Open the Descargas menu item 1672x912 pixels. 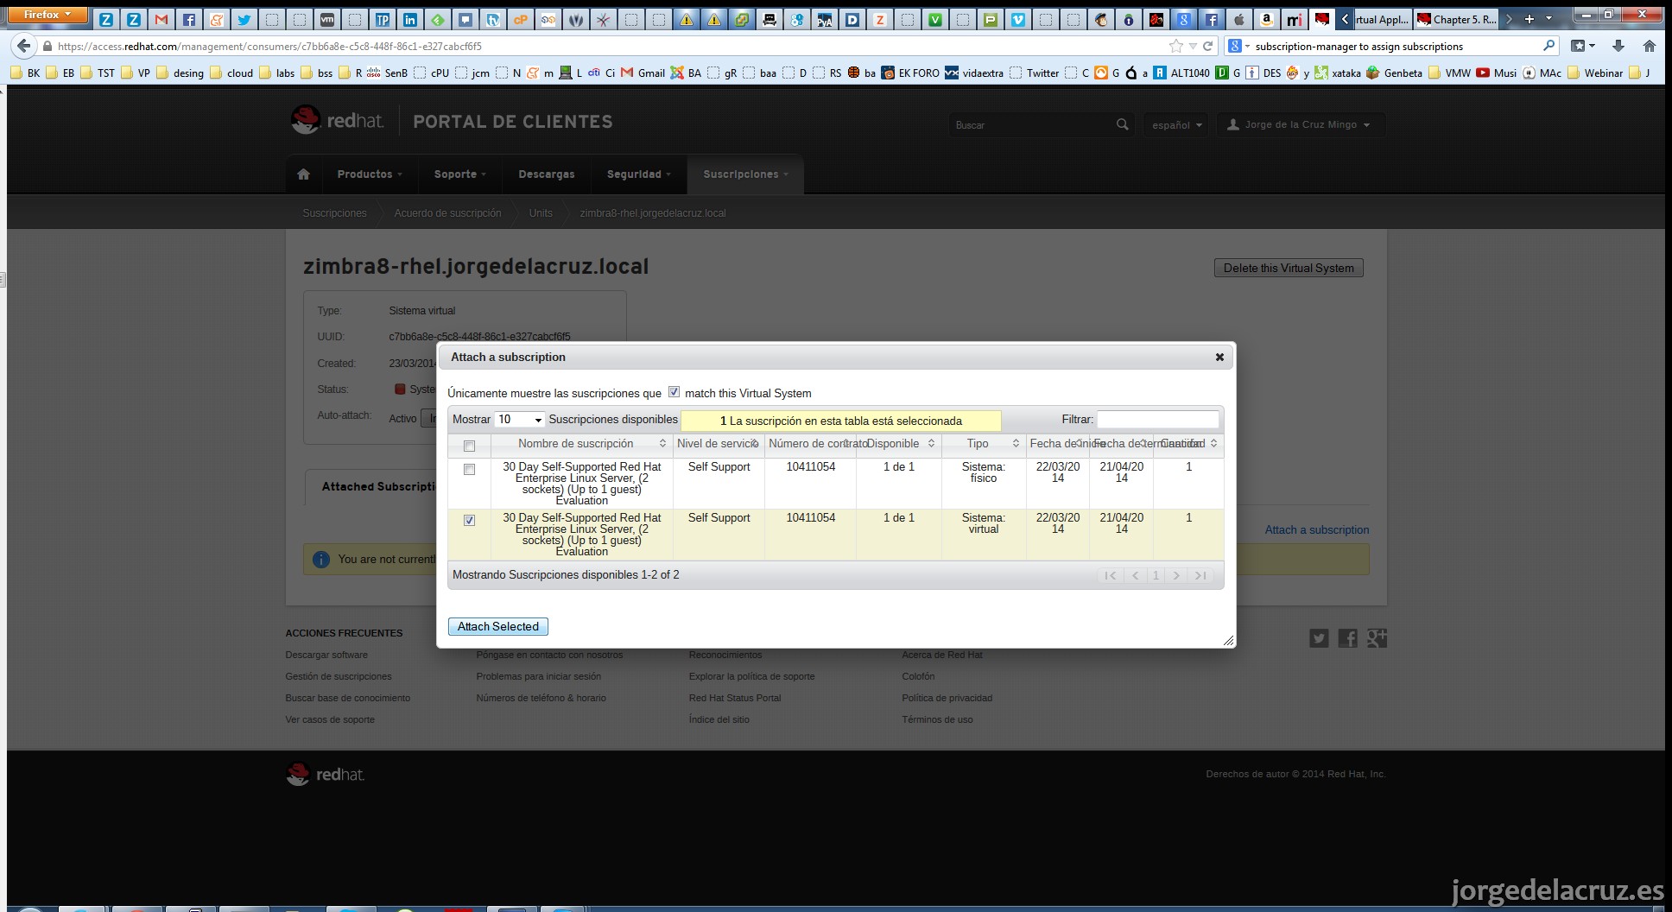[547, 174]
